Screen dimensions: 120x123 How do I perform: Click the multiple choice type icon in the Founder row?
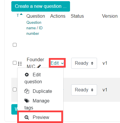tap(20, 64)
